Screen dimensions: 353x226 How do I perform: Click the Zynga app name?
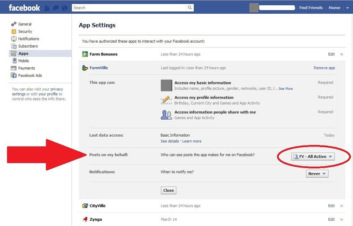coord(96,219)
